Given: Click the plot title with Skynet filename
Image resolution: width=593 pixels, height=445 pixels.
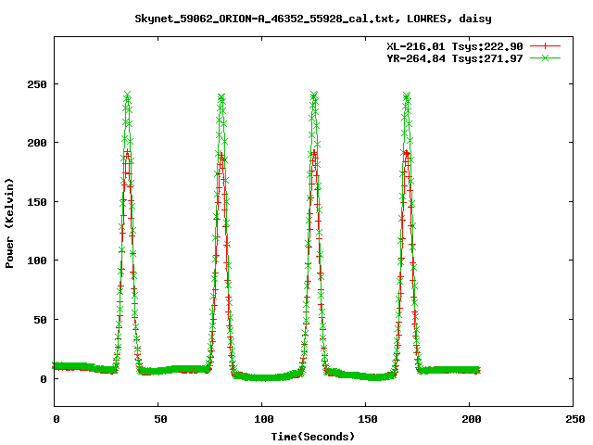Looking at the screenshot, I should pyautogui.click(x=313, y=18).
